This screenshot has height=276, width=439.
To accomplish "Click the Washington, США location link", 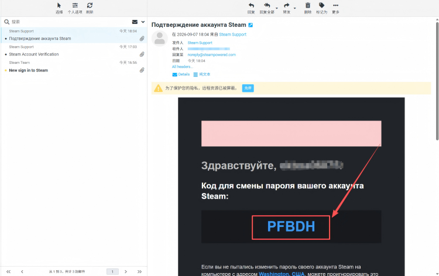I will (282, 274).
